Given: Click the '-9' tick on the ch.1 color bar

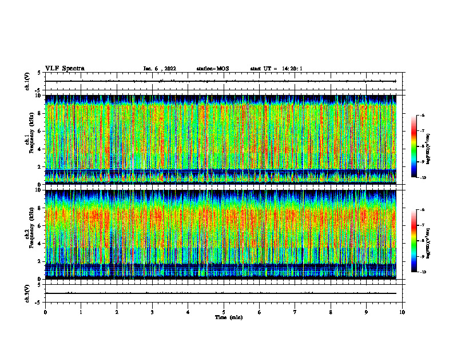Looking at the screenshot, I should coord(422,162).
